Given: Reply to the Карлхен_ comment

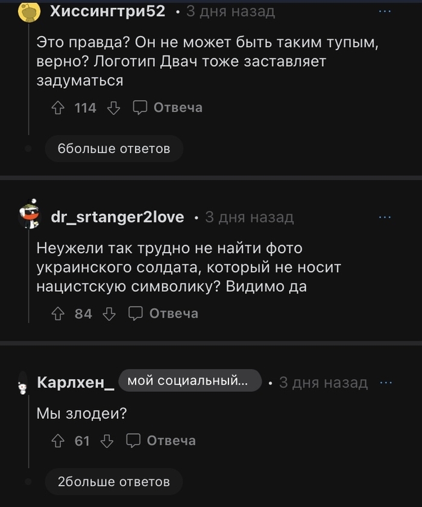Looking at the screenshot, I should click(161, 441).
